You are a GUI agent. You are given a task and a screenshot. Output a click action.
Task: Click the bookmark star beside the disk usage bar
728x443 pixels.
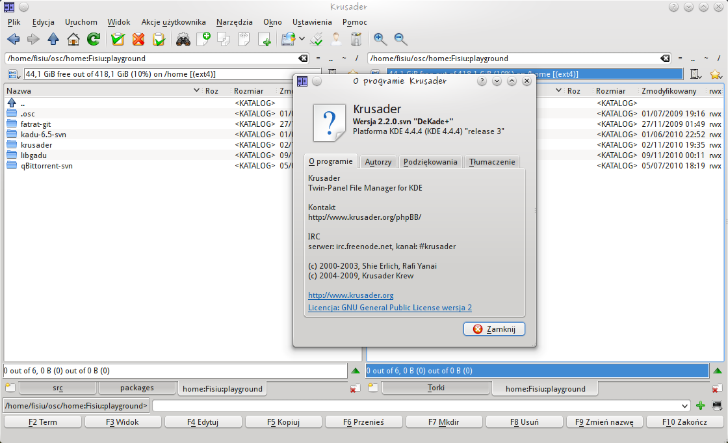[x=715, y=74]
